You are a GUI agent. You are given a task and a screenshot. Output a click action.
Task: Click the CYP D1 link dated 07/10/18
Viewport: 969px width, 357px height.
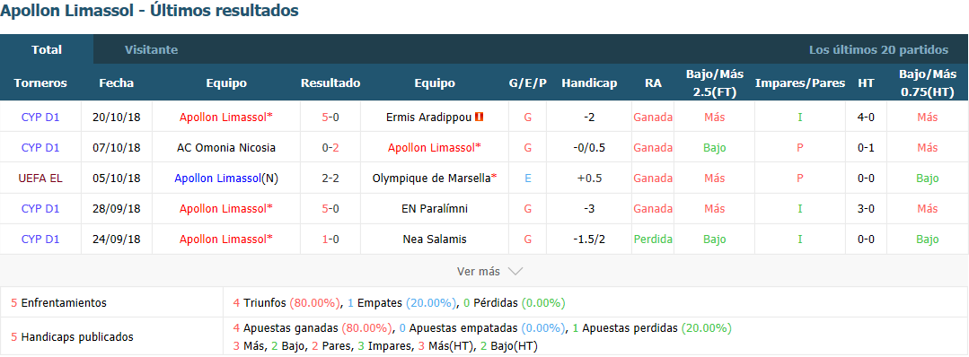[x=40, y=148]
